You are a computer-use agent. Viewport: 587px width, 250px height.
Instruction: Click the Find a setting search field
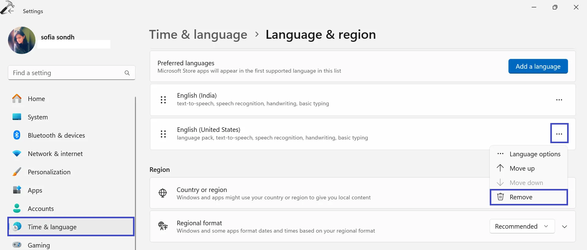[x=67, y=73]
